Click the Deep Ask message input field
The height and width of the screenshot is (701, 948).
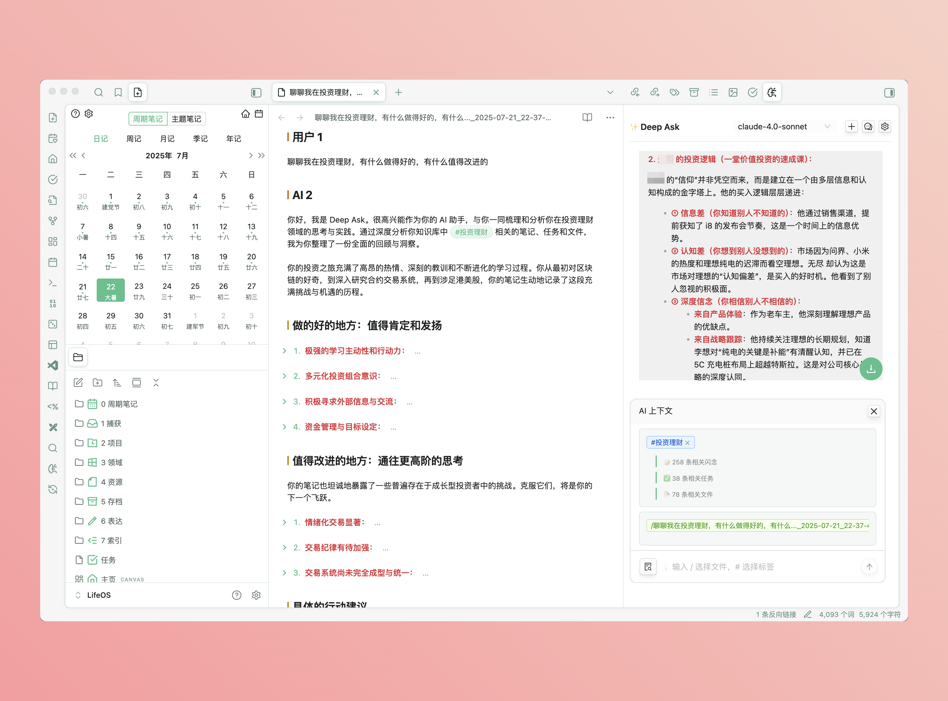760,566
